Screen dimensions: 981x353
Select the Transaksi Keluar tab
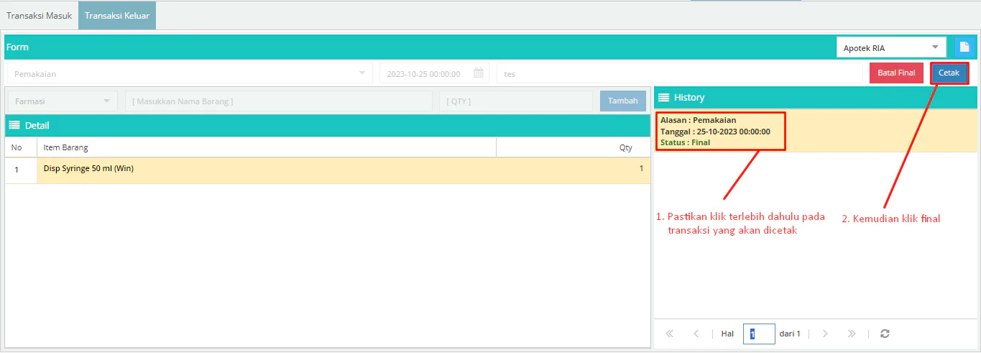pyautogui.click(x=116, y=15)
